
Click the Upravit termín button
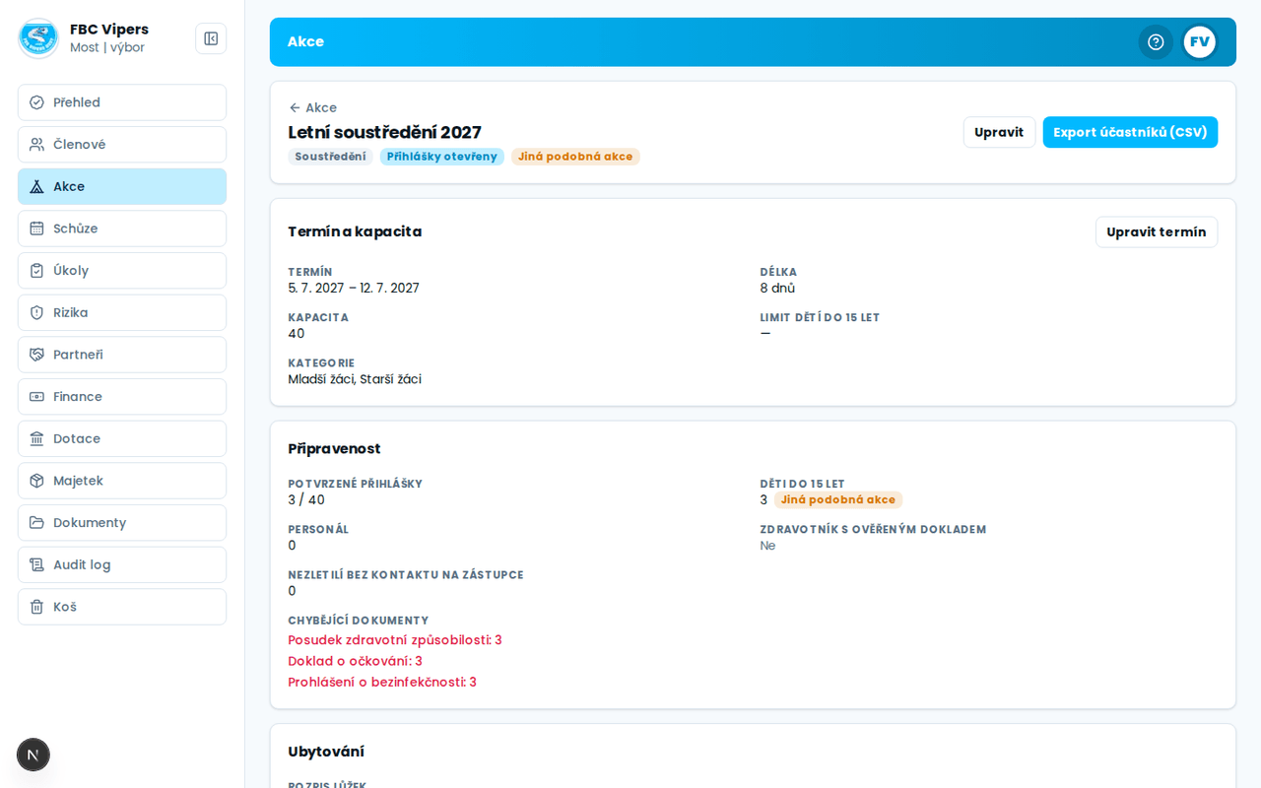[x=1157, y=231]
